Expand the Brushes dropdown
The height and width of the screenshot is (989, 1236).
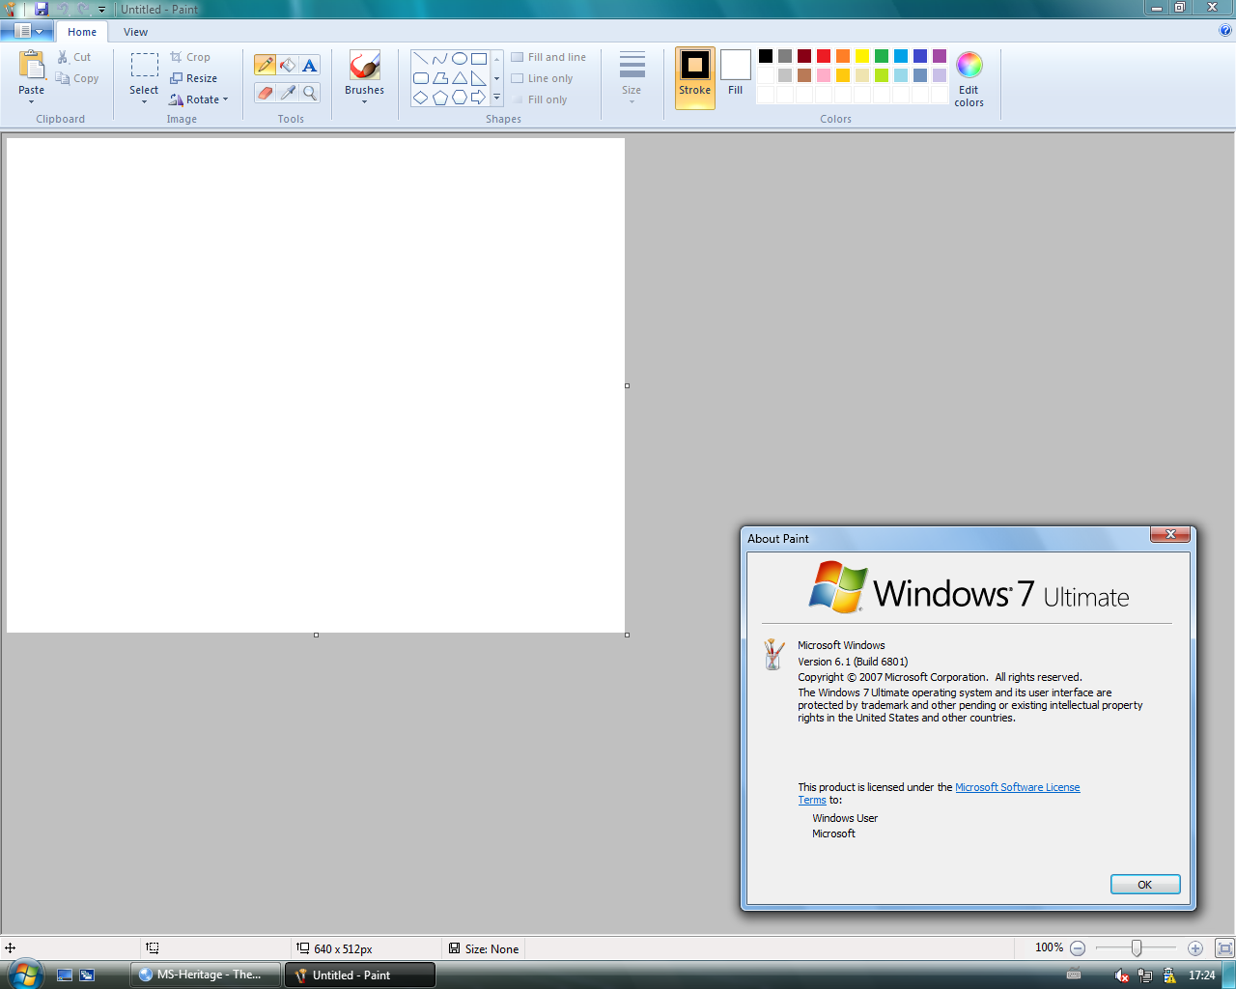click(x=365, y=101)
